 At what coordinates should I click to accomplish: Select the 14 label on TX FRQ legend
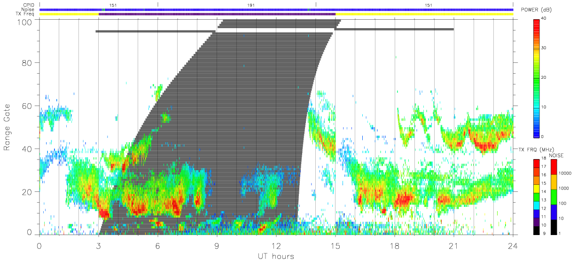(x=544, y=191)
